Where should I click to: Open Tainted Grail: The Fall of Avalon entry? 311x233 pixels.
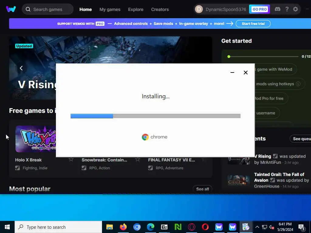(279, 177)
